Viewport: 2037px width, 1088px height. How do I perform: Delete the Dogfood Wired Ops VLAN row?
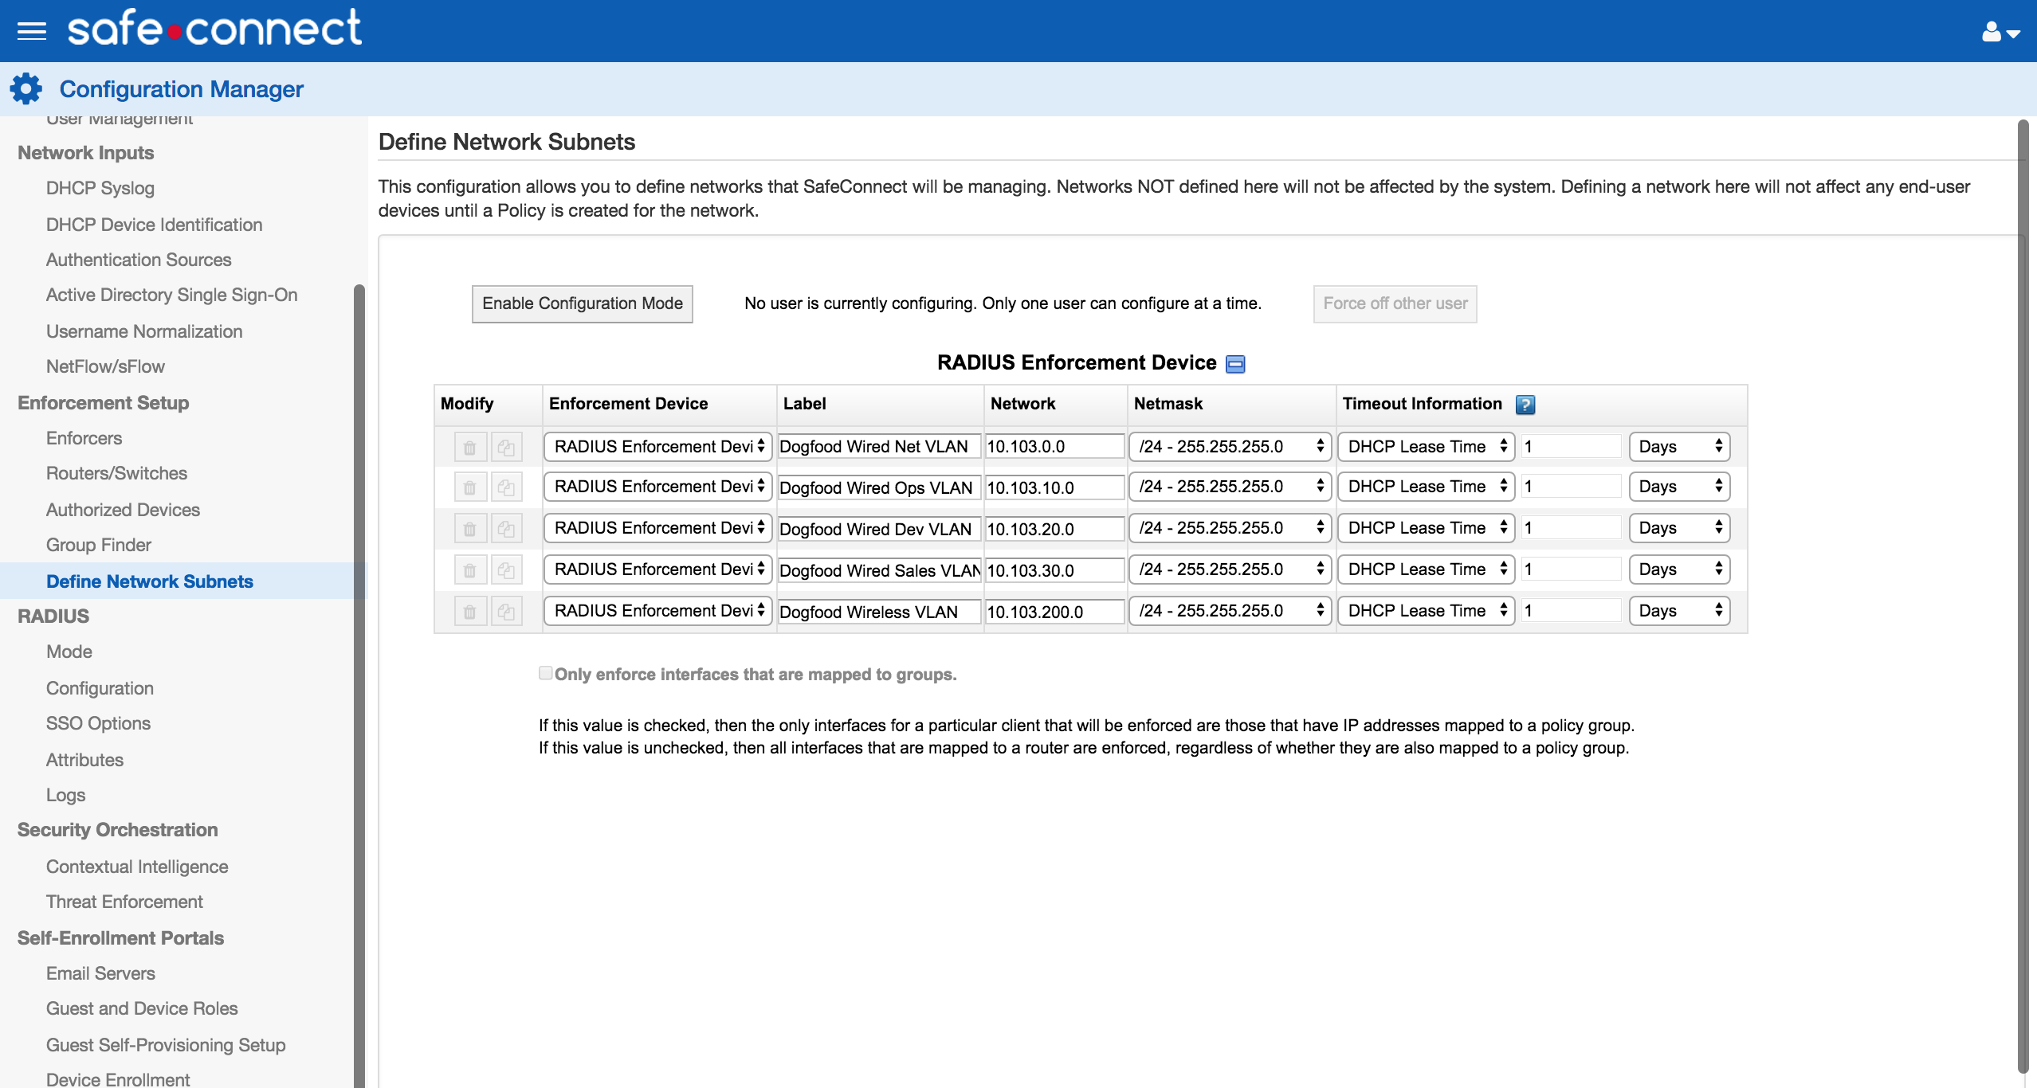pyautogui.click(x=470, y=487)
